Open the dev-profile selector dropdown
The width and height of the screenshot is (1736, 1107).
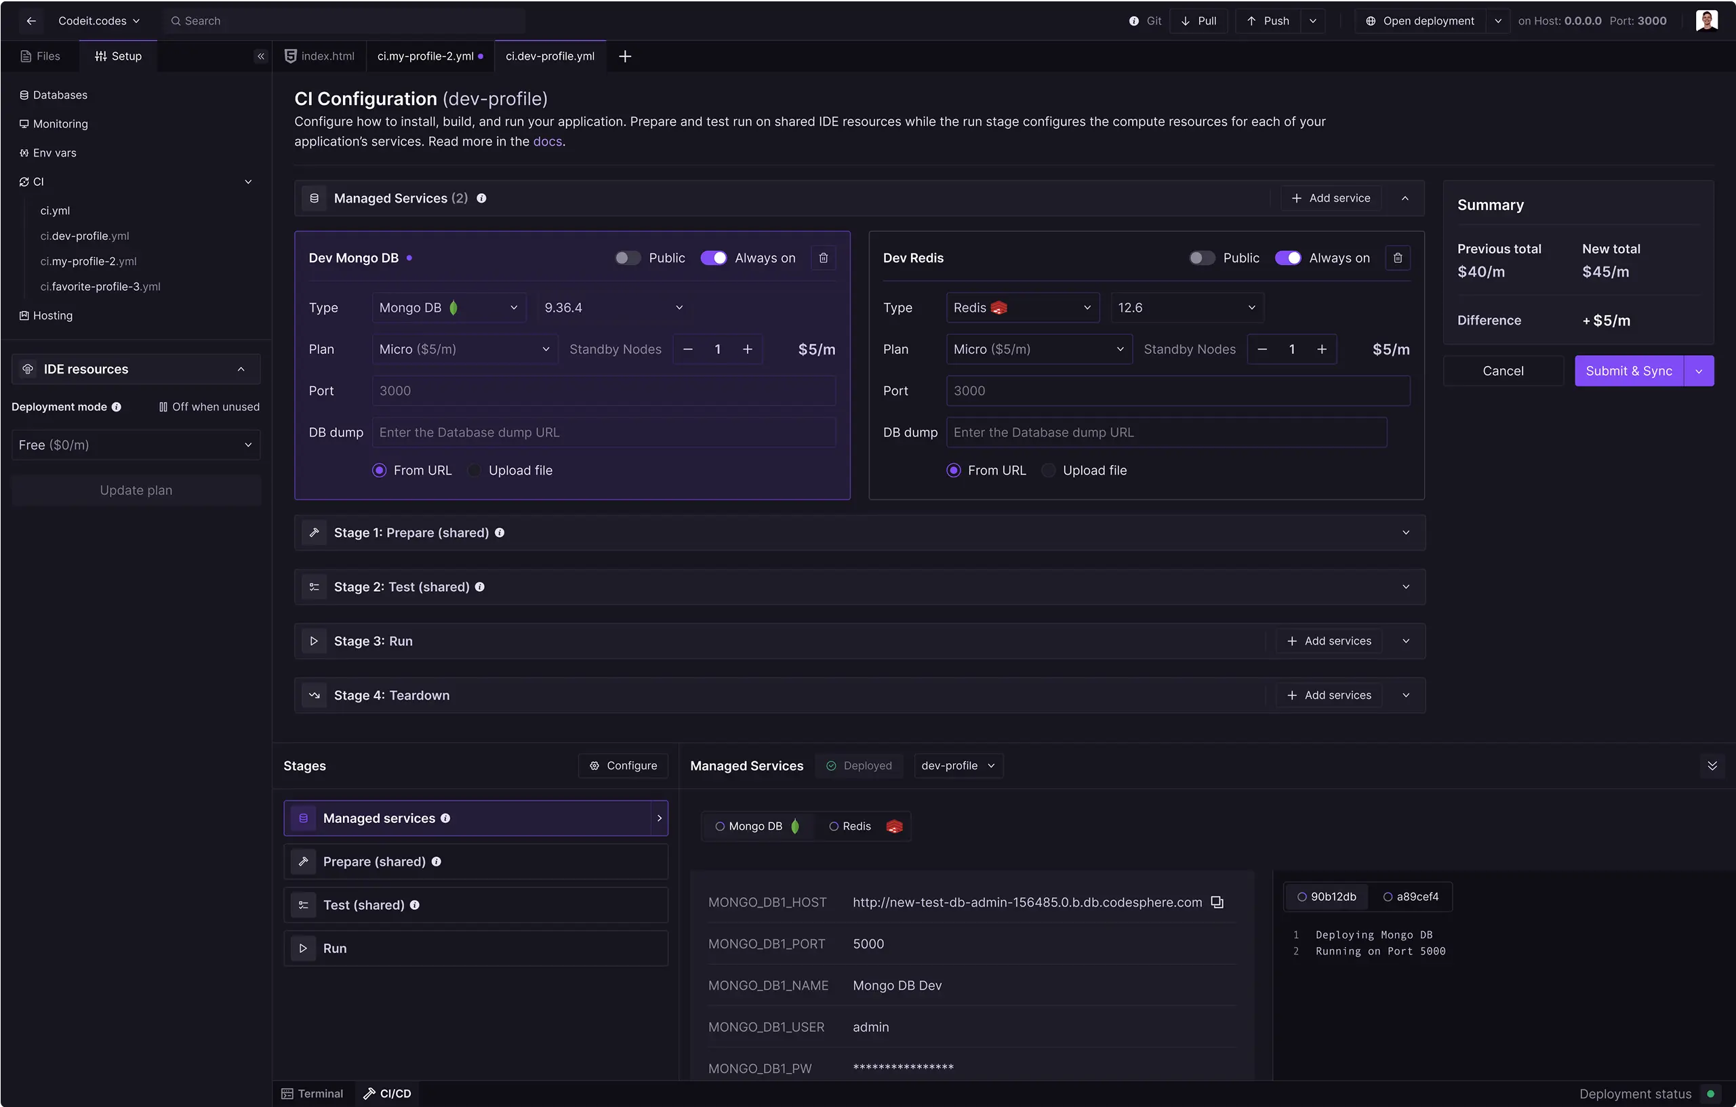[957, 766]
